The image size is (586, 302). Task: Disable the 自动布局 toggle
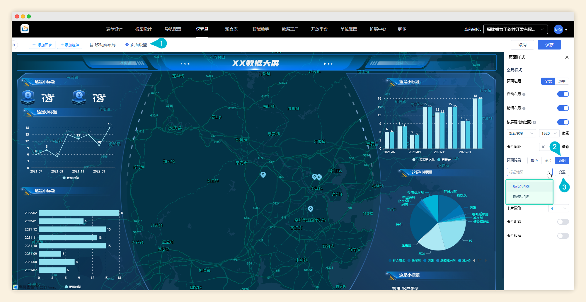(563, 94)
